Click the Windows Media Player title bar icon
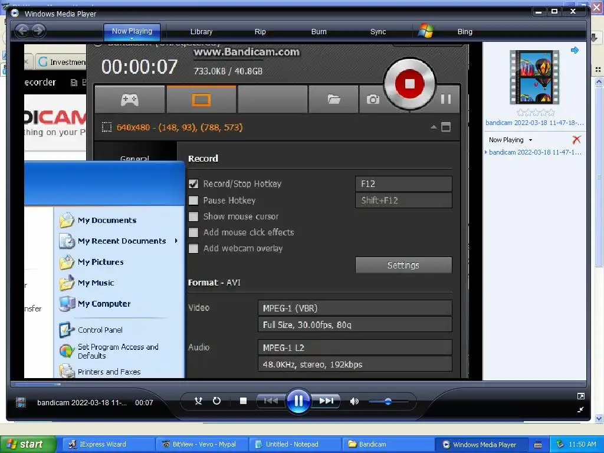This screenshot has width=604, height=453. click(15, 14)
